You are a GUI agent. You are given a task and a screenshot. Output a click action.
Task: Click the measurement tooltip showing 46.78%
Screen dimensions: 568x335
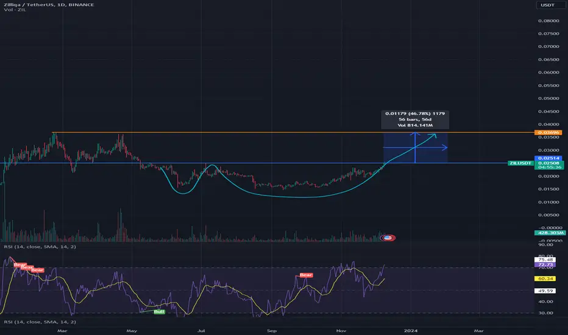(415, 119)
